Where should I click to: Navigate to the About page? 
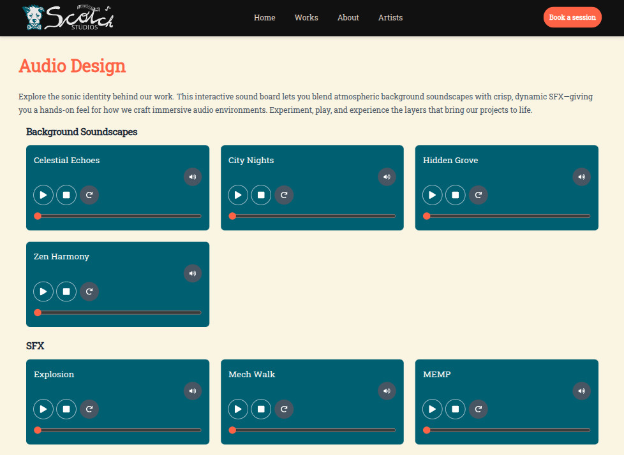point(348,18)
